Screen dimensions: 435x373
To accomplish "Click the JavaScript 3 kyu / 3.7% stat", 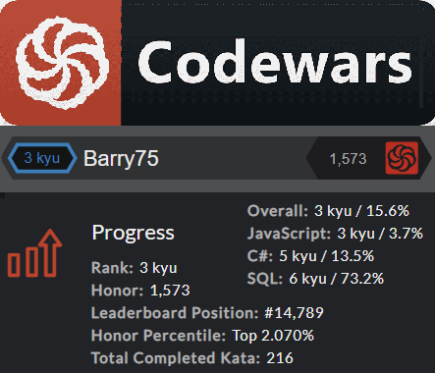I will (335, 234).
